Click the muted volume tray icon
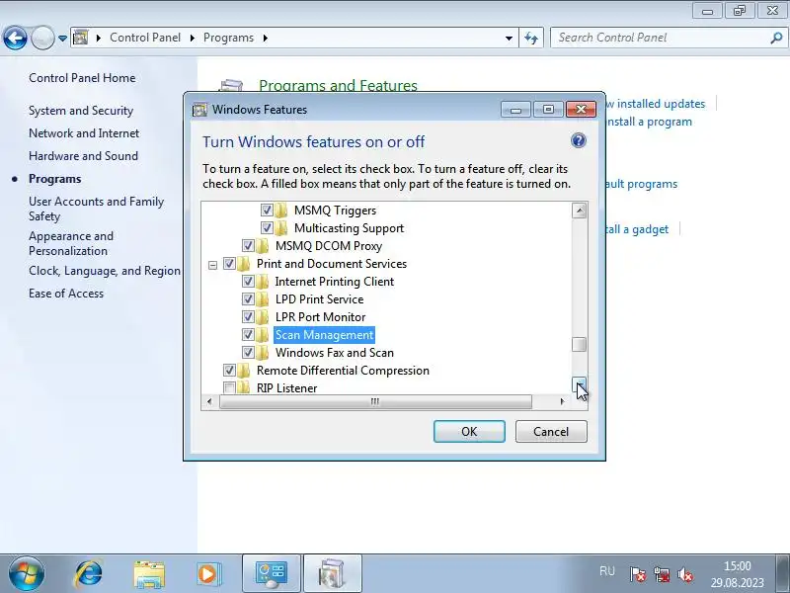This screenshot has width=790, height=593. click(684, 574)
